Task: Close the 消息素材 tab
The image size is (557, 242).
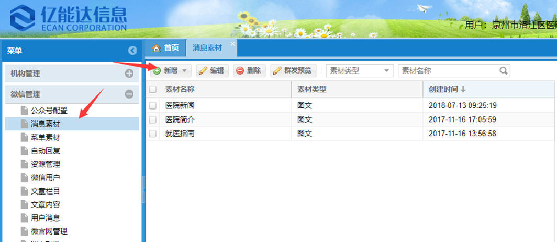Action: 233,43
